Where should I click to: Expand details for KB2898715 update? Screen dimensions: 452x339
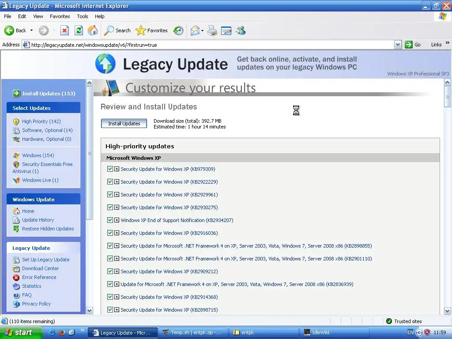coord(117,309)
